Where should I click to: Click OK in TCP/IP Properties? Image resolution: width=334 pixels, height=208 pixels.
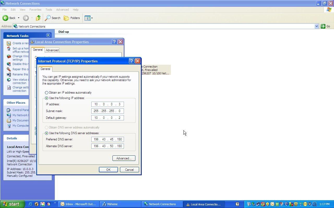click(x=108, y=170)
